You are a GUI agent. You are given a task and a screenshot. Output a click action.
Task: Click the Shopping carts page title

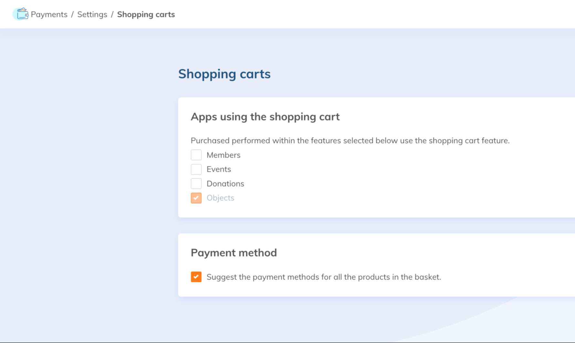click(x=224, y=74)
